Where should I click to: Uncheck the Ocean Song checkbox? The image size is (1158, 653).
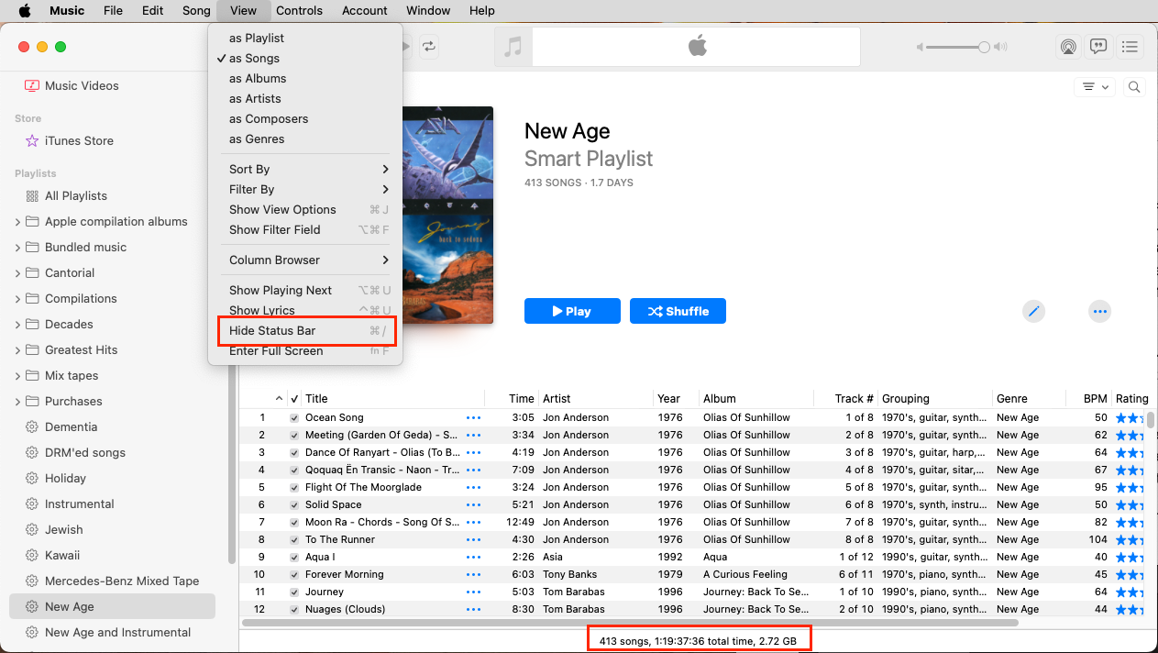(x=294, y=417)
